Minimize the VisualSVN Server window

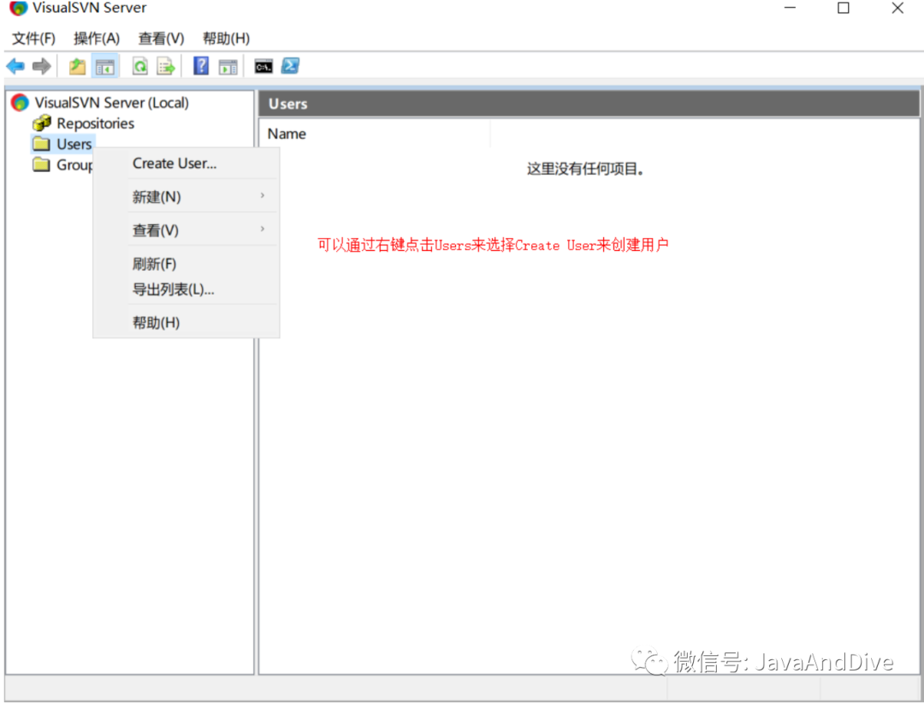coord(790,8)
